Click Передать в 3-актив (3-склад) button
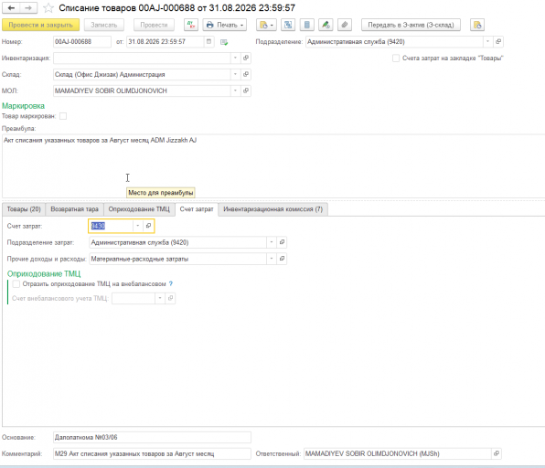The width and height of the screenshot is (545, 468). [x=411, y=25]
